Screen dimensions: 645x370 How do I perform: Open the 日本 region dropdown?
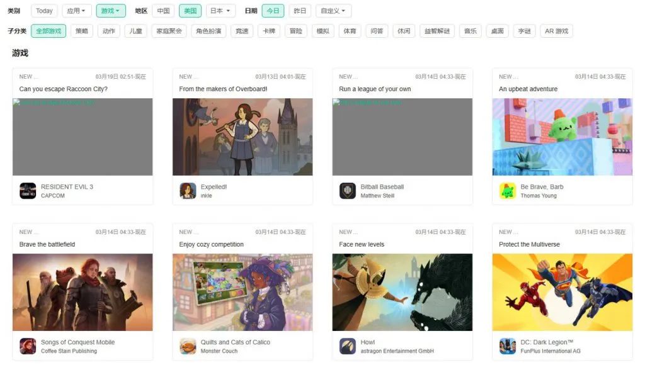click(x=220, y=11)
